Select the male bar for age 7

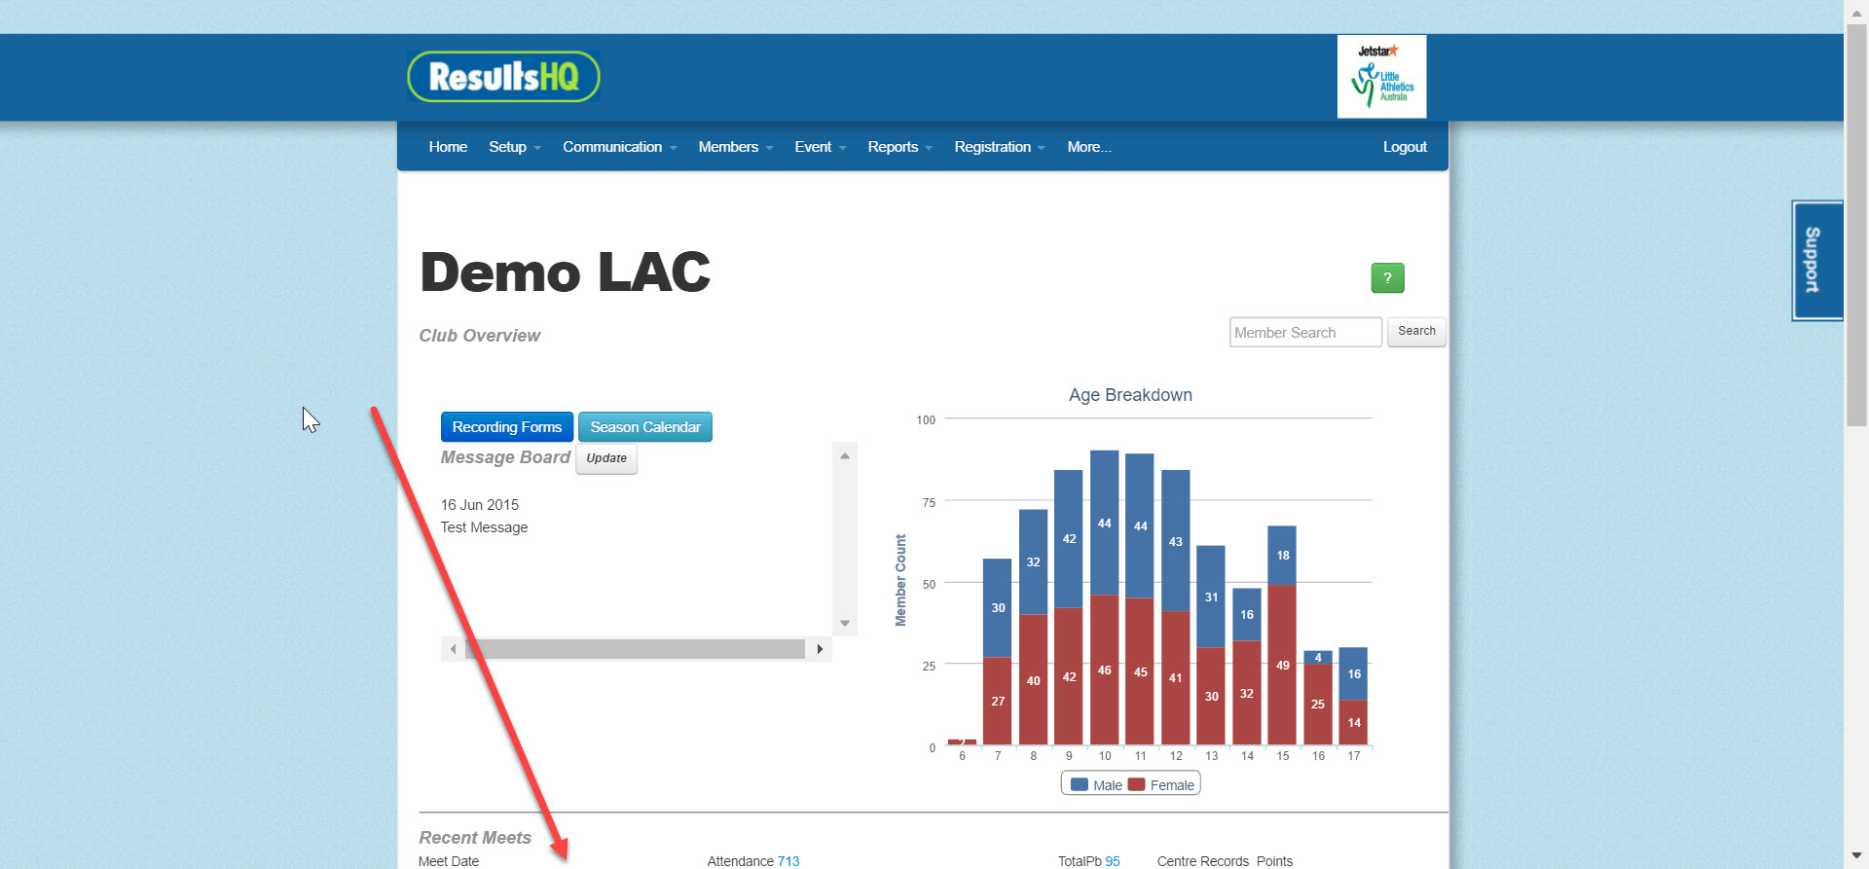point(998,607)
